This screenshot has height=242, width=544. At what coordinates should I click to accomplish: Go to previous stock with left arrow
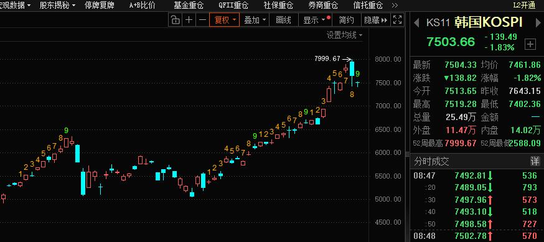(416, 22)
